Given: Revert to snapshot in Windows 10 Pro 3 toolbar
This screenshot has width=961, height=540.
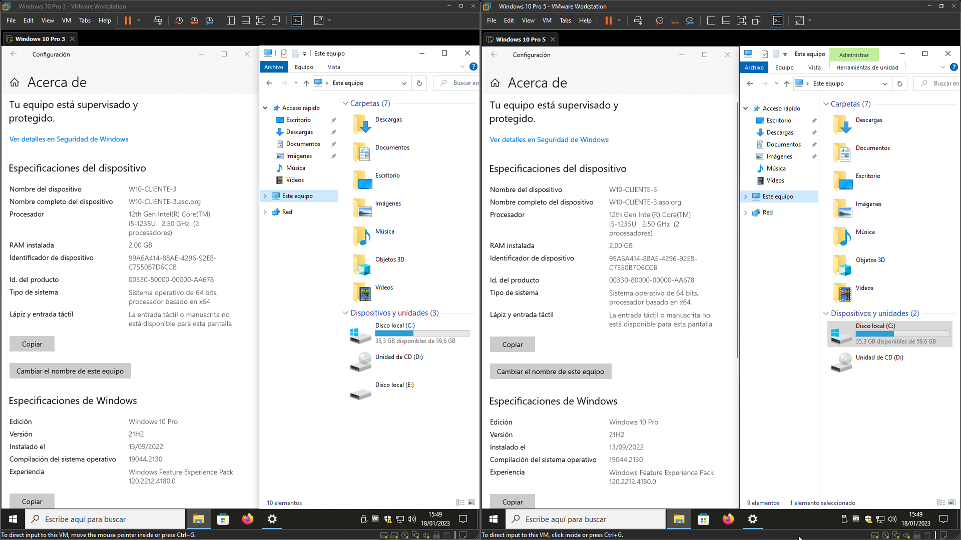Looking at the screenshot, I should (x=194, y=20).
